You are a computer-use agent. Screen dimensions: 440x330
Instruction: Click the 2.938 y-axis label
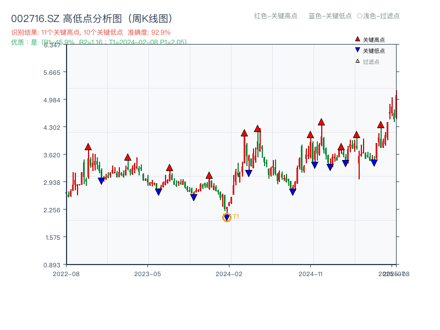52,183
